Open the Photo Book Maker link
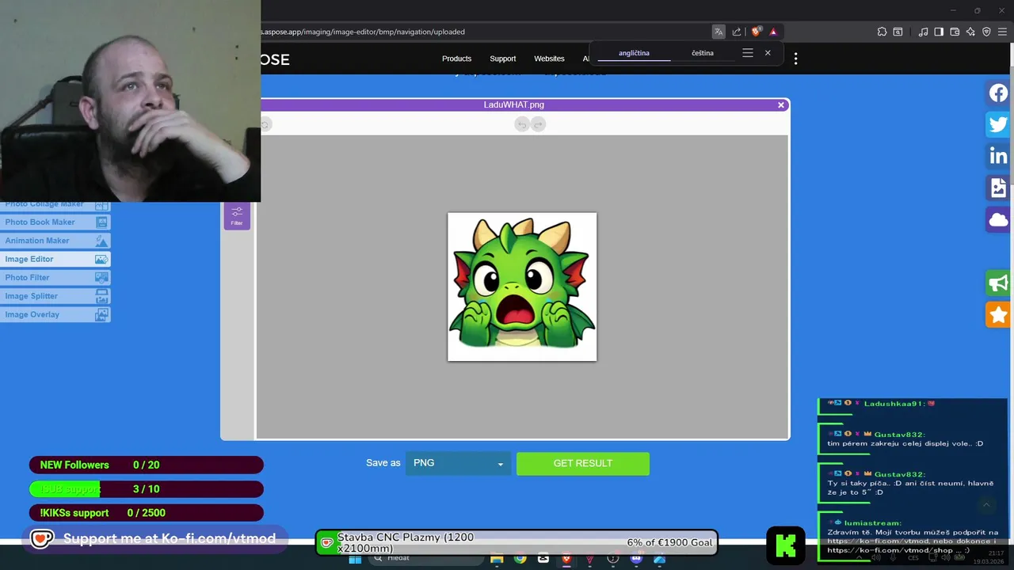Viewport: 1014px width, 570px height. (55, 222)
